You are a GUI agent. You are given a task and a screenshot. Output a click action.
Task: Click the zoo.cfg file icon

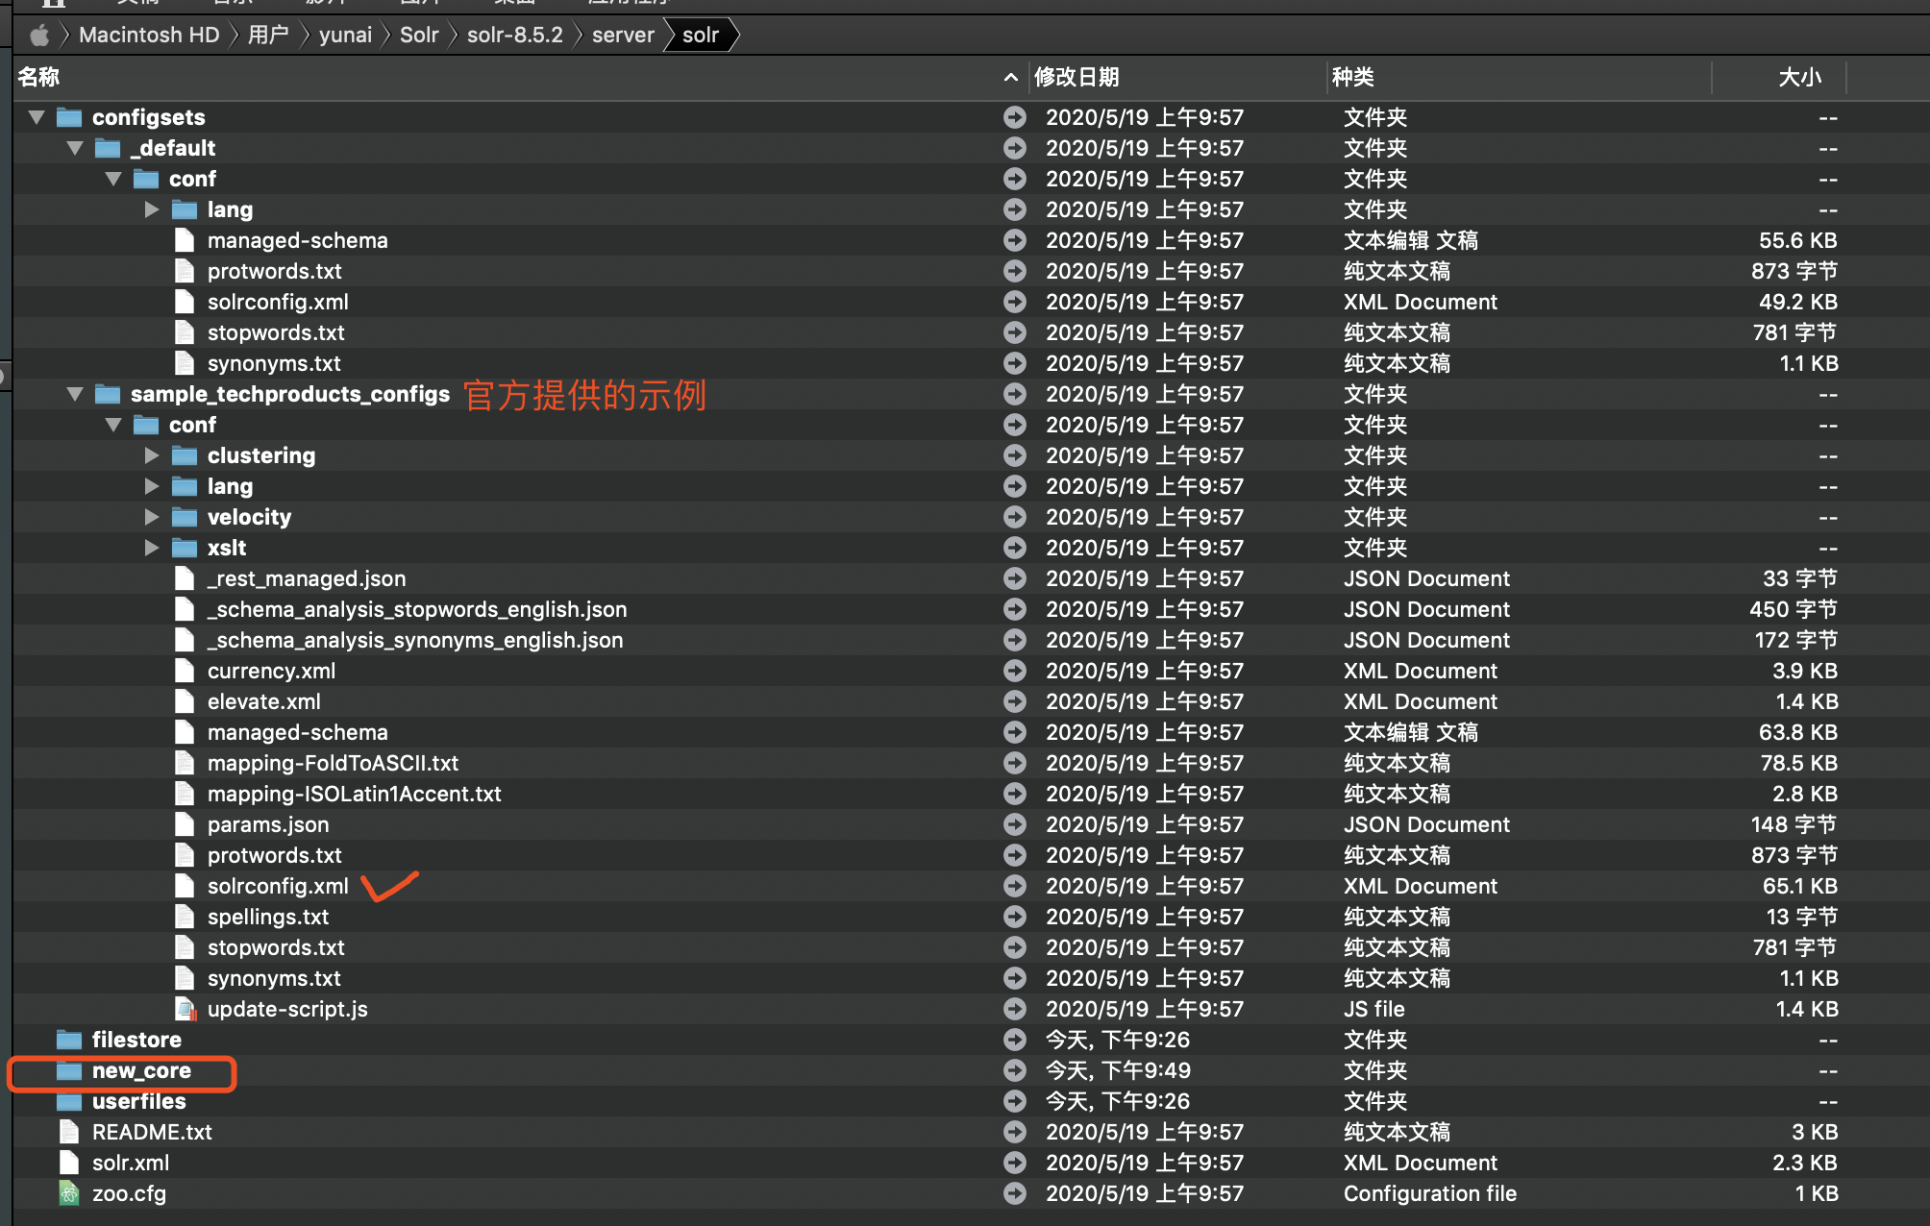(x=69, y=1193)
